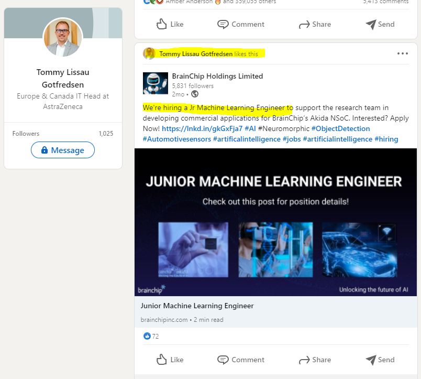Click the globe visibility icon next to 2mo
Viewport: 421px width, 379px height.
coord(195,94)
